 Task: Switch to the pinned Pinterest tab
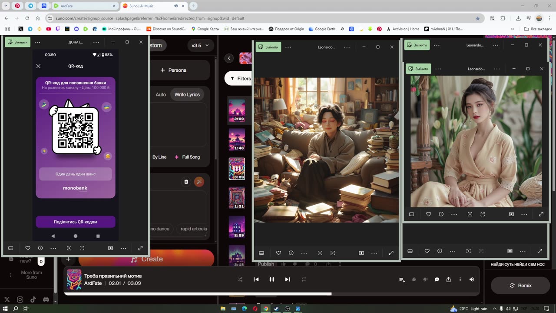[17, 6]
